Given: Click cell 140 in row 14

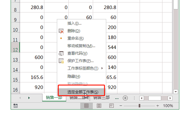Looking at the screenshot, I should 112,67.
